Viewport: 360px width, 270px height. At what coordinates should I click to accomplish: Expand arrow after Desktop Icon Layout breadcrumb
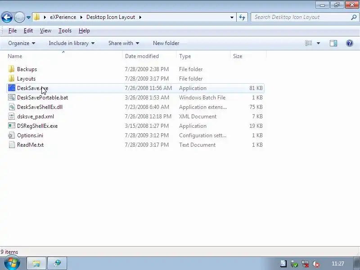[140, 17]
